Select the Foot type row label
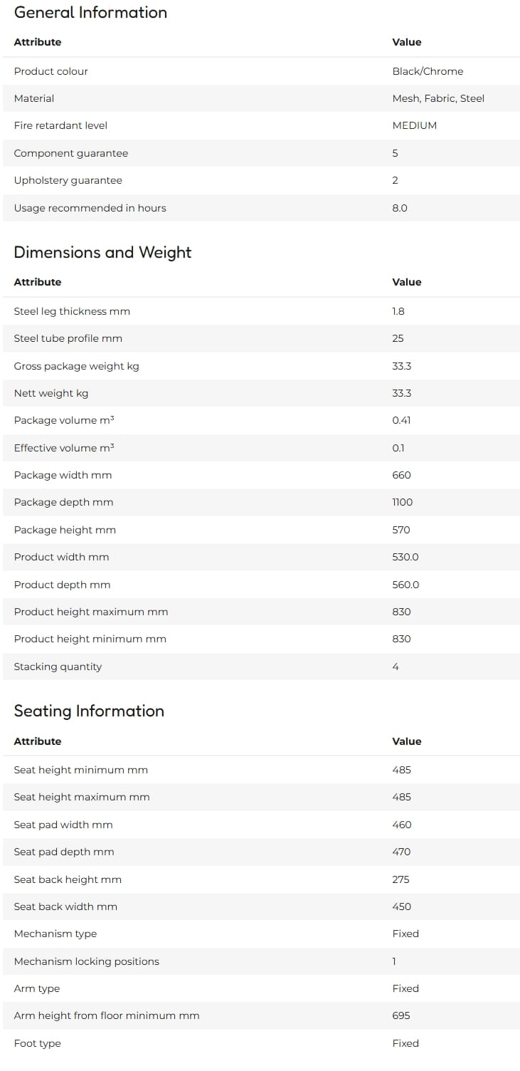The height and width of the screenshot is (1071, 520). 37,1043
